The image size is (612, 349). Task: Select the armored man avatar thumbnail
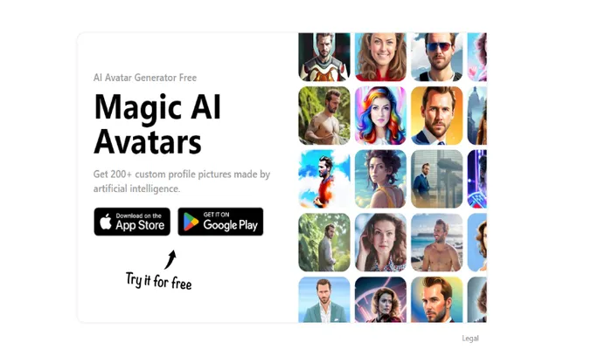324,57
